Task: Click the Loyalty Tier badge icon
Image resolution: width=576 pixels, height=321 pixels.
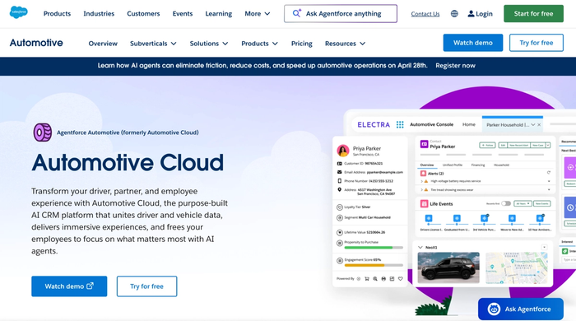Action: (340, 207)
